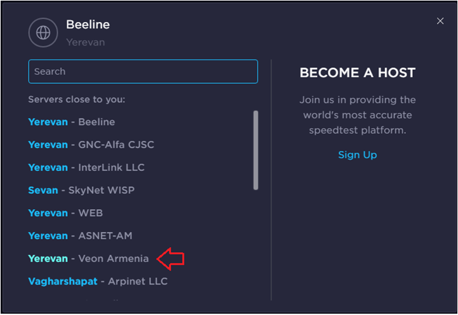The image size is (458, 315).
Task: Pick the Vagharshapat - Arpinet LLC server
Action: pyautogui.click(x=98, y=281)
